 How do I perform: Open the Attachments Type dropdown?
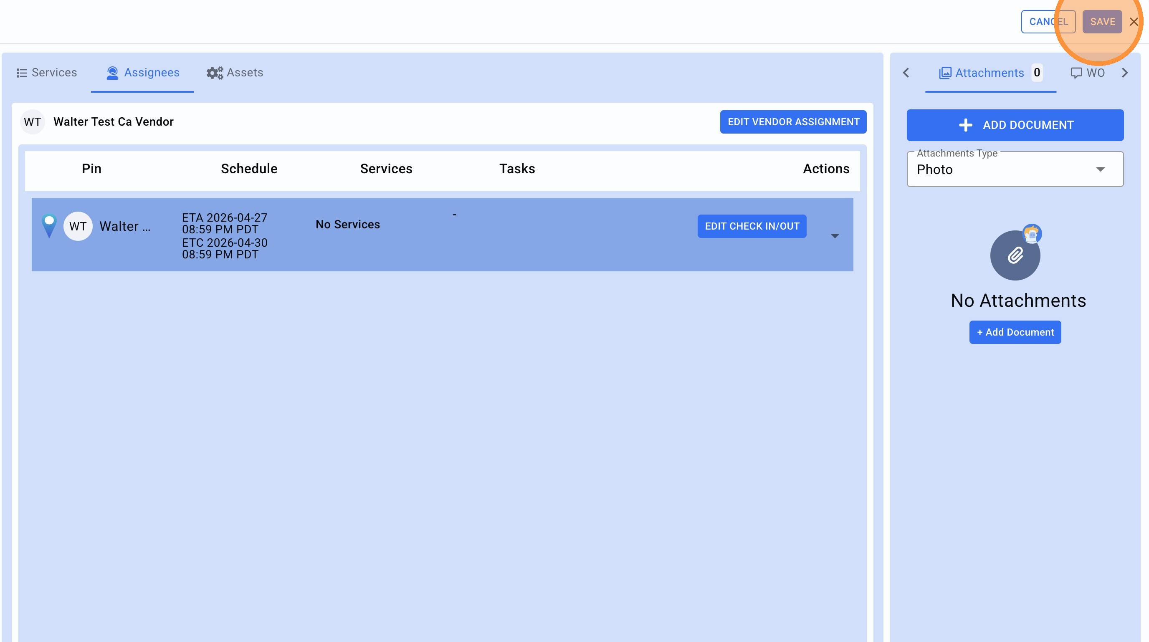click(1015, 169)
